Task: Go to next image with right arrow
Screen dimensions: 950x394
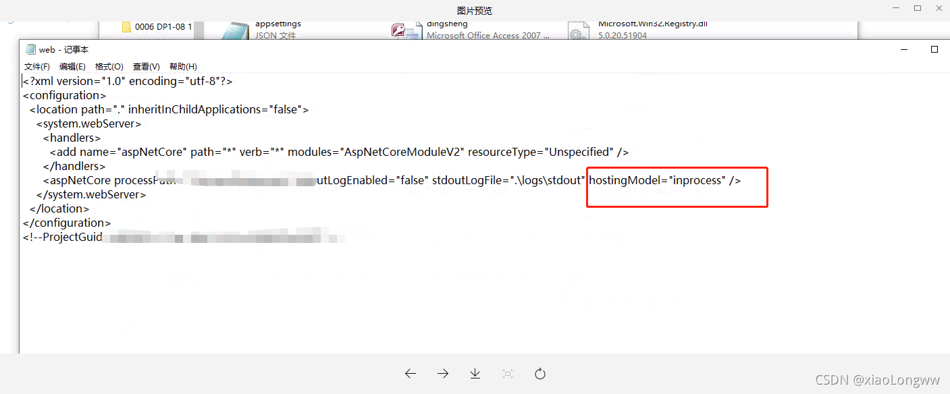Action: point(442,374)
